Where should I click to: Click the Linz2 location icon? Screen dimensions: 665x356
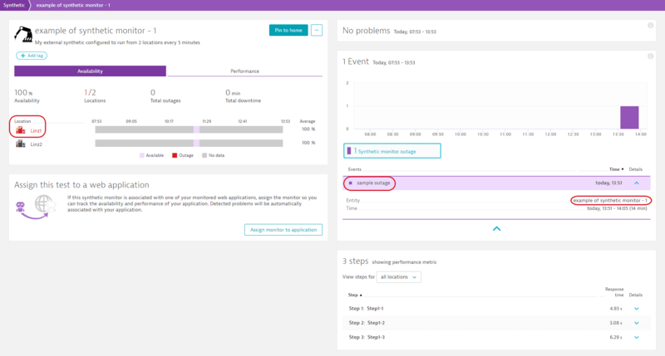22,144
